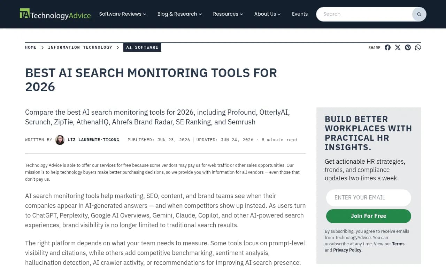Screen dimensions: 446x278
Task: Expand the Software Reviews menu
Action: pos(123,14)
